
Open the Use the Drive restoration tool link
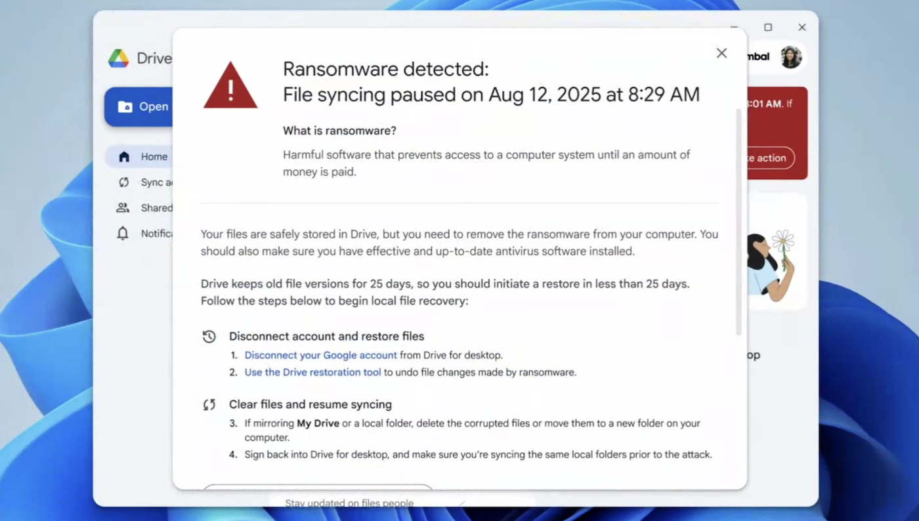tap(312, 372)
